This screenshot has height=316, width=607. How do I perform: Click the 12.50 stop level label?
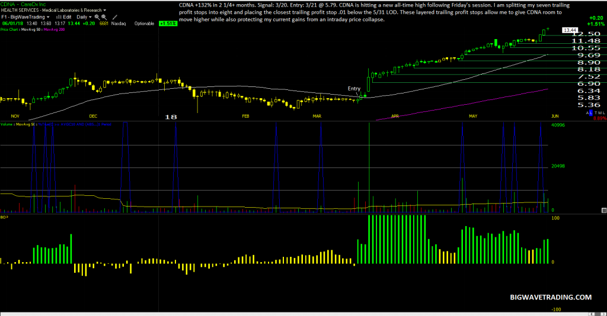click(x=586, y=34)
